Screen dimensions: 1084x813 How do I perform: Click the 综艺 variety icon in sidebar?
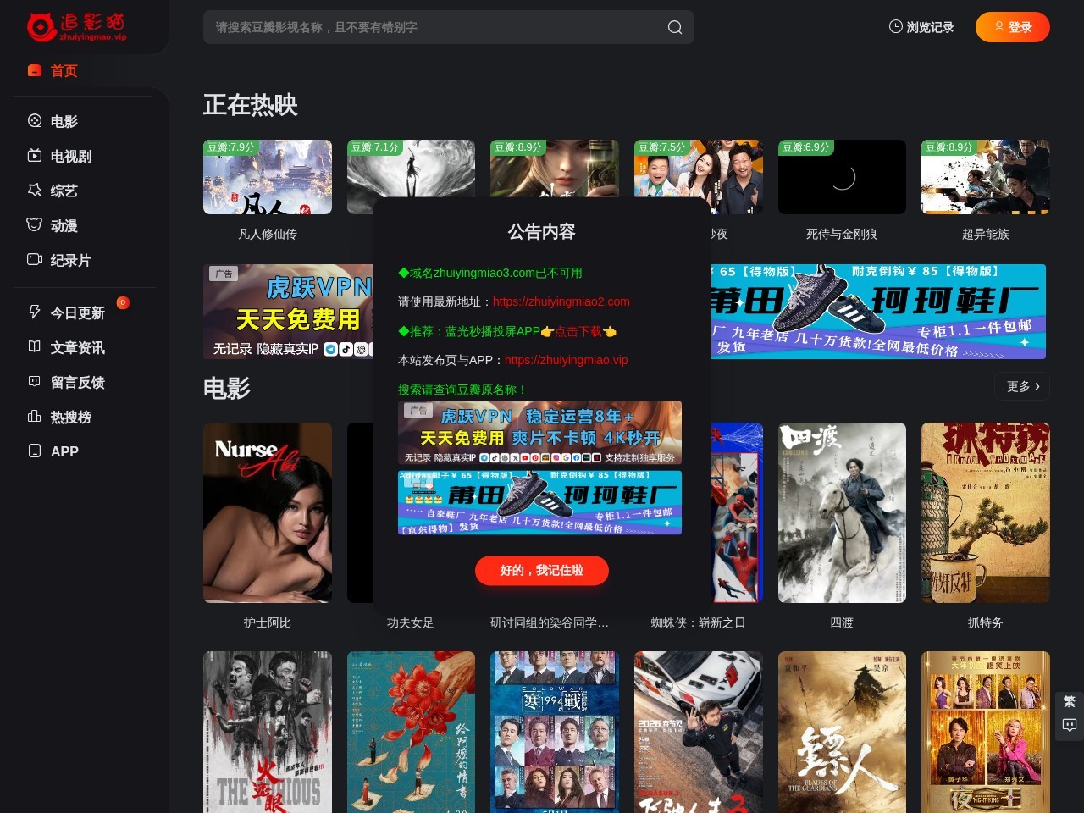pos(35,190)
